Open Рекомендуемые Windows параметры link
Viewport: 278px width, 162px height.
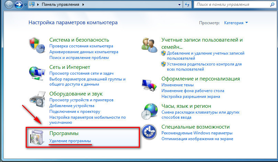click(x=197, y=133)
